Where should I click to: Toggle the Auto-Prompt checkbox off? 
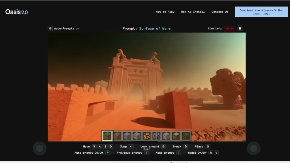click(x=50, y=29)
